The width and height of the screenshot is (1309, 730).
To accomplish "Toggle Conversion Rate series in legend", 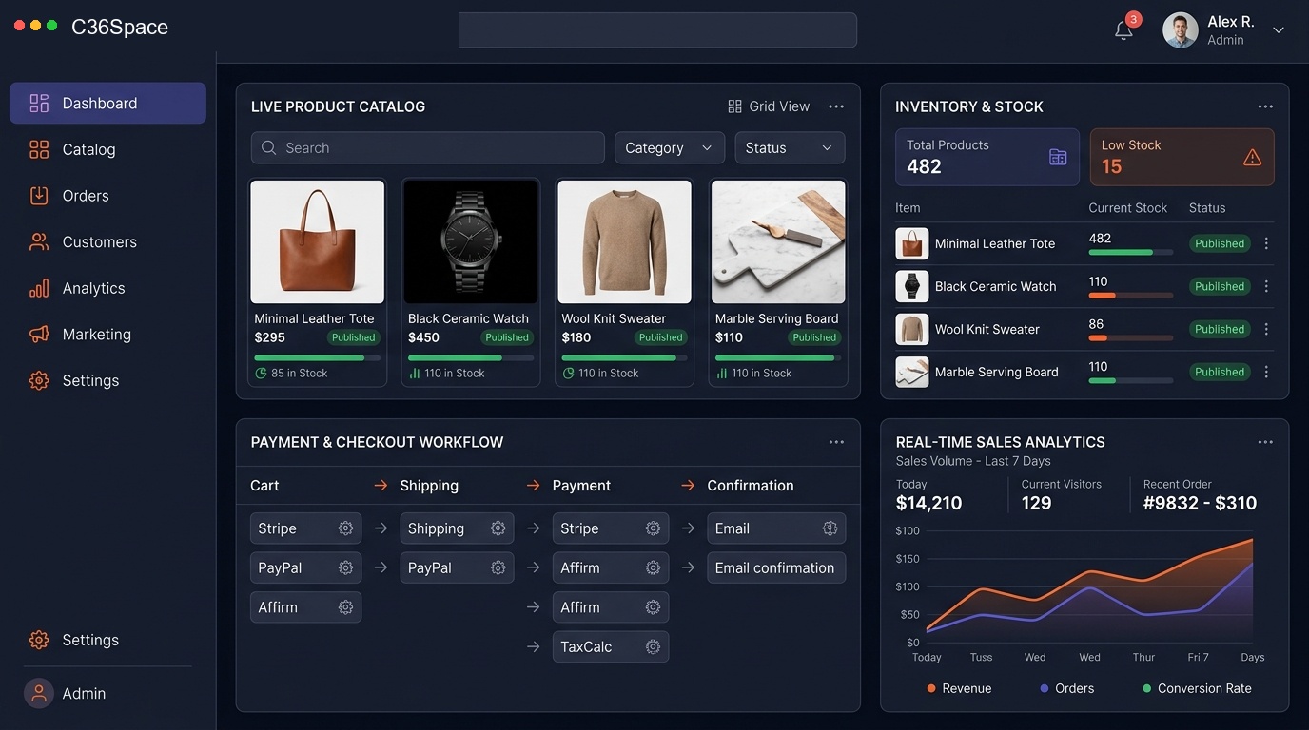I will (1197, 688).
